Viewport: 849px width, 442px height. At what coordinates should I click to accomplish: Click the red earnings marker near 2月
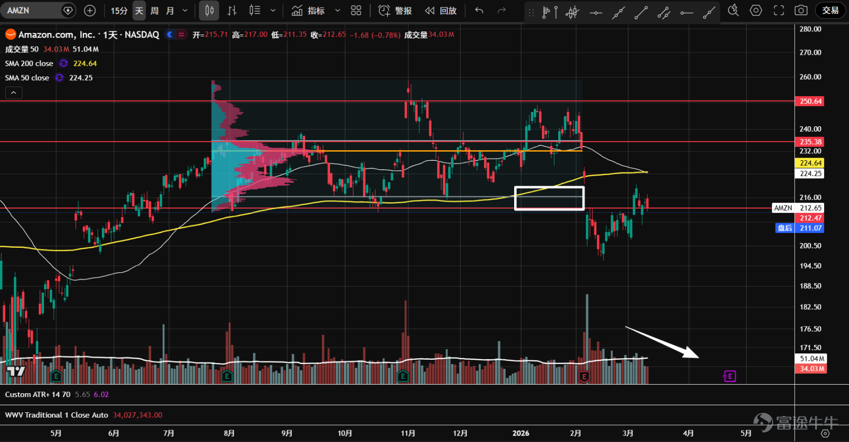pos(584,377)
